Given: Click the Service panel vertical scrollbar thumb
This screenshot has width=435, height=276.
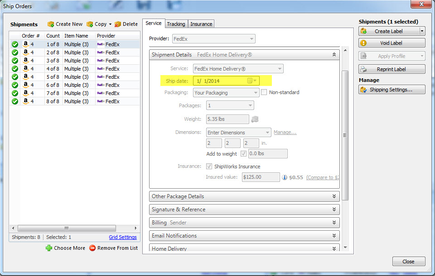Looking at the screenshot, I should (345, 135).
